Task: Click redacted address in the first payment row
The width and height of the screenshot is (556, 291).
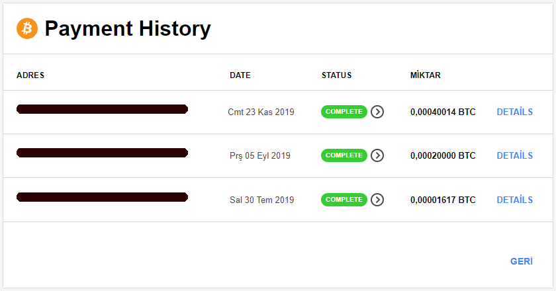Action: click(x=102, y=109)
